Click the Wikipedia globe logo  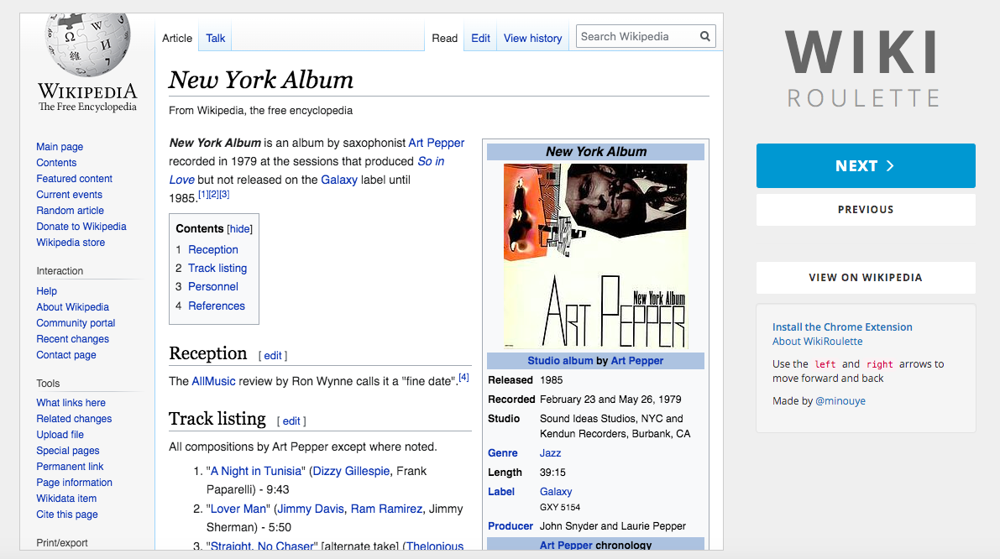point(87,46)
